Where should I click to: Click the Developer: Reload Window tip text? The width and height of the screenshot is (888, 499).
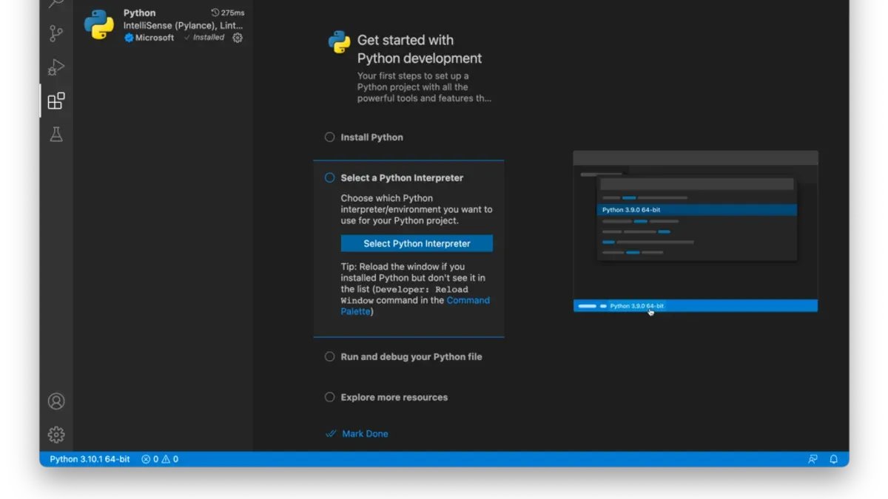[x=404, y=295]
